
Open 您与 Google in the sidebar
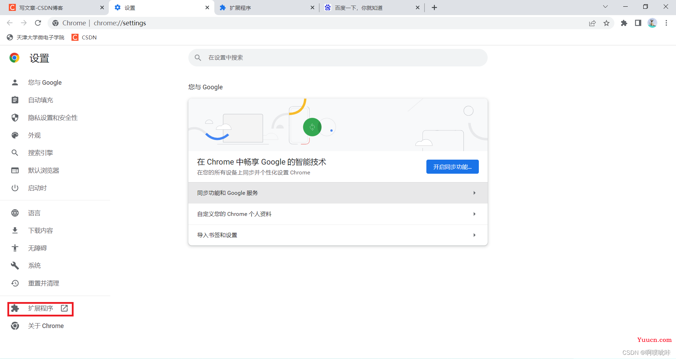pyautogui.click(x=45, y=83)
